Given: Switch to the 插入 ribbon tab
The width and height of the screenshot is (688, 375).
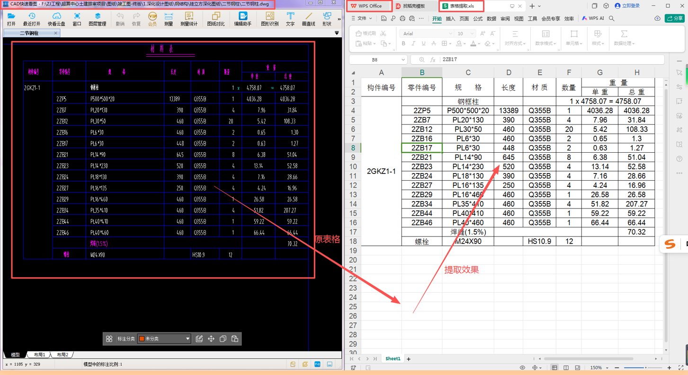Looking at the screenshot, I should click(x=450, y=19).
